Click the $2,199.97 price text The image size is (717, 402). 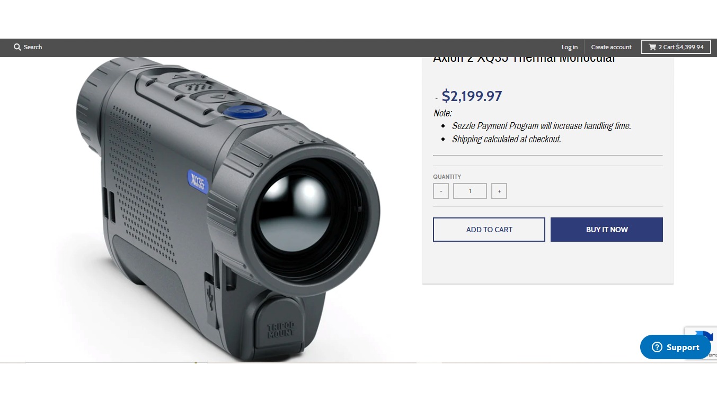(x=472, y=96)
